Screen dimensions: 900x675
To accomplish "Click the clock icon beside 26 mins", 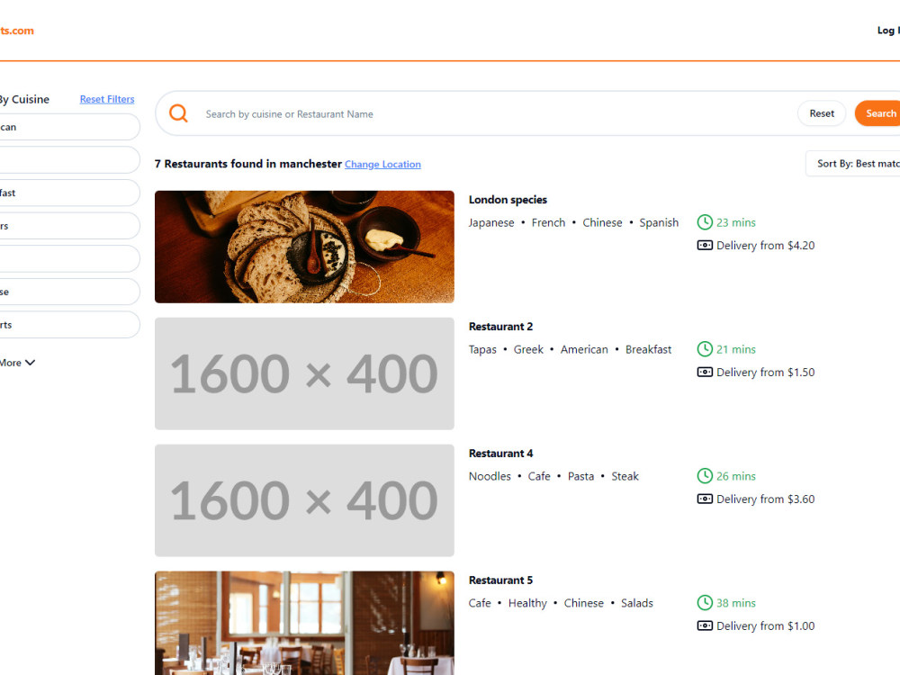I will [x=705, y=476].
